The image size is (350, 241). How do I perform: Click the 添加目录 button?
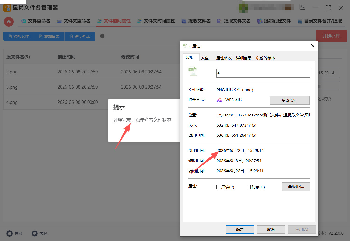(49, 36)
